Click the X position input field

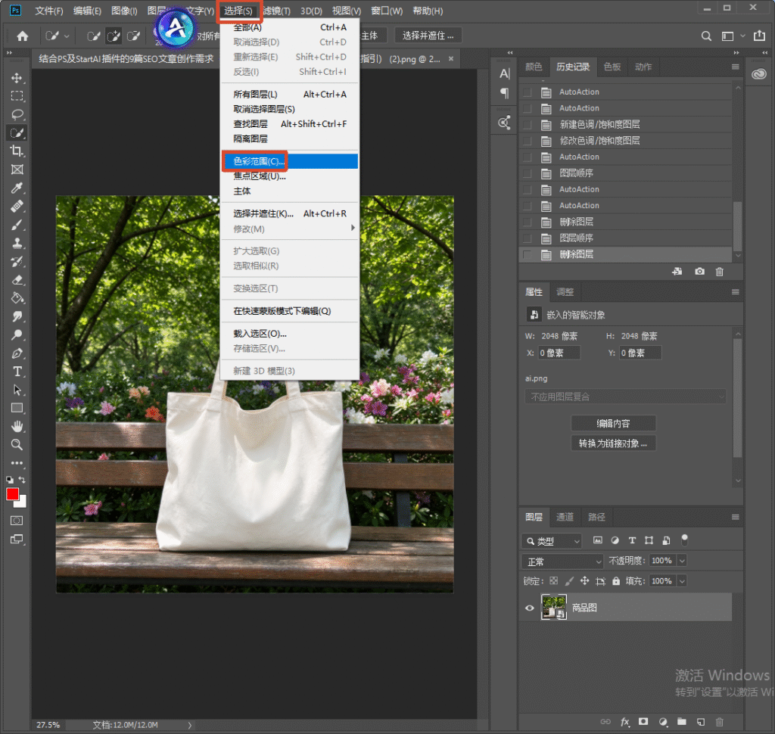pyautogui.click(x=559, y=353)
